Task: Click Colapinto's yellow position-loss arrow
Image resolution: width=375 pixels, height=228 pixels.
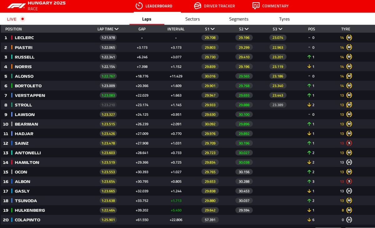Action: (309, 220)
